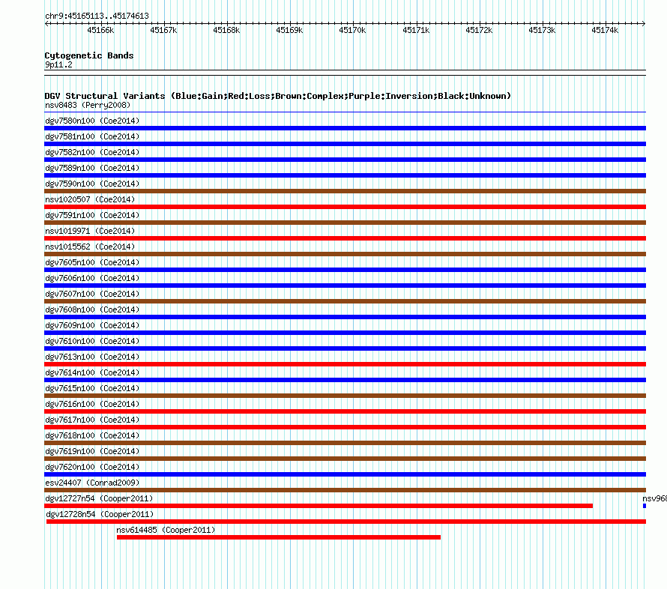667x589 pixels.
Task: Select the red bar under dgv7617n100
Action: point(345,427)
